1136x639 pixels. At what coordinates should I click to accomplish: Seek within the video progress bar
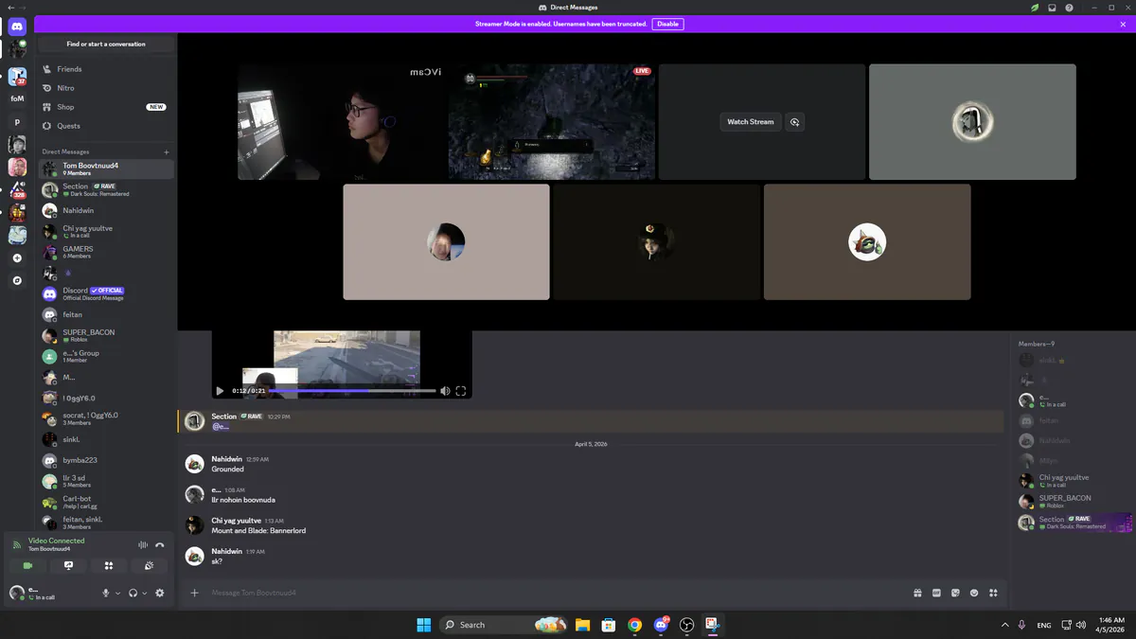[x=352, y=390]
